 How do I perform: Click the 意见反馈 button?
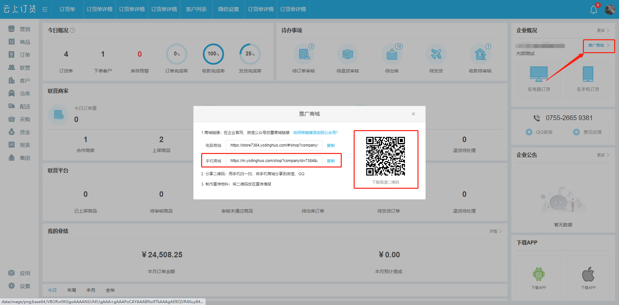click(587, 132)
